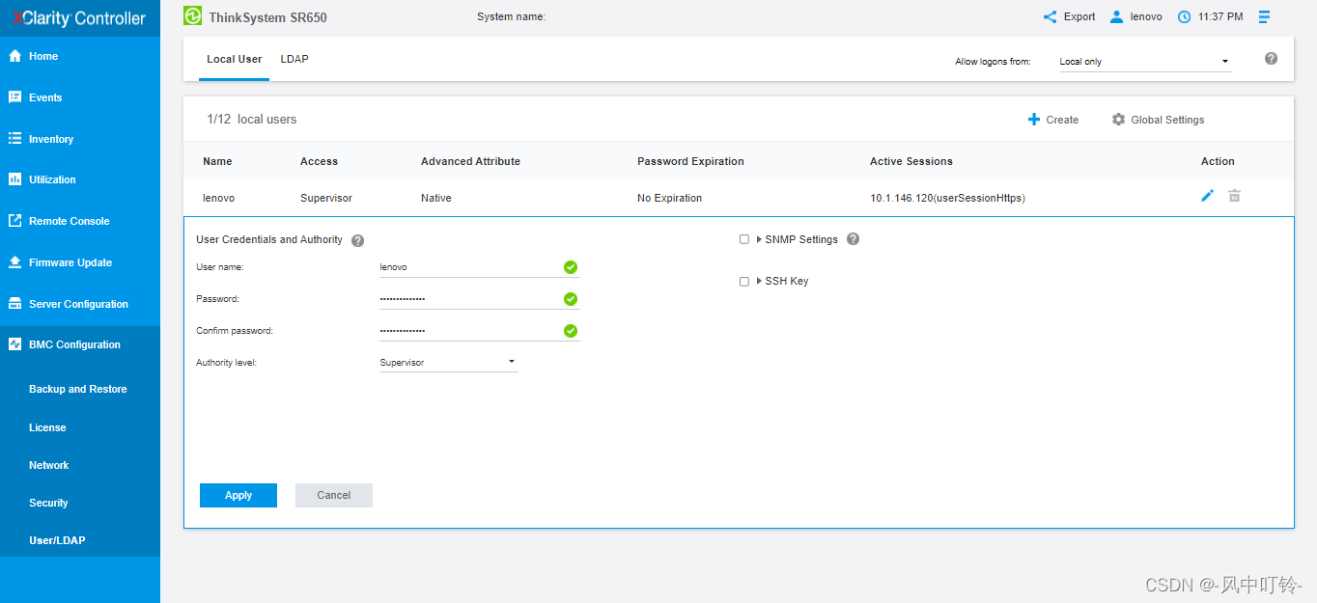This screenshot has height=603, width=1317.
Task: Click the Create new user button
Action: pos(1053,120)
